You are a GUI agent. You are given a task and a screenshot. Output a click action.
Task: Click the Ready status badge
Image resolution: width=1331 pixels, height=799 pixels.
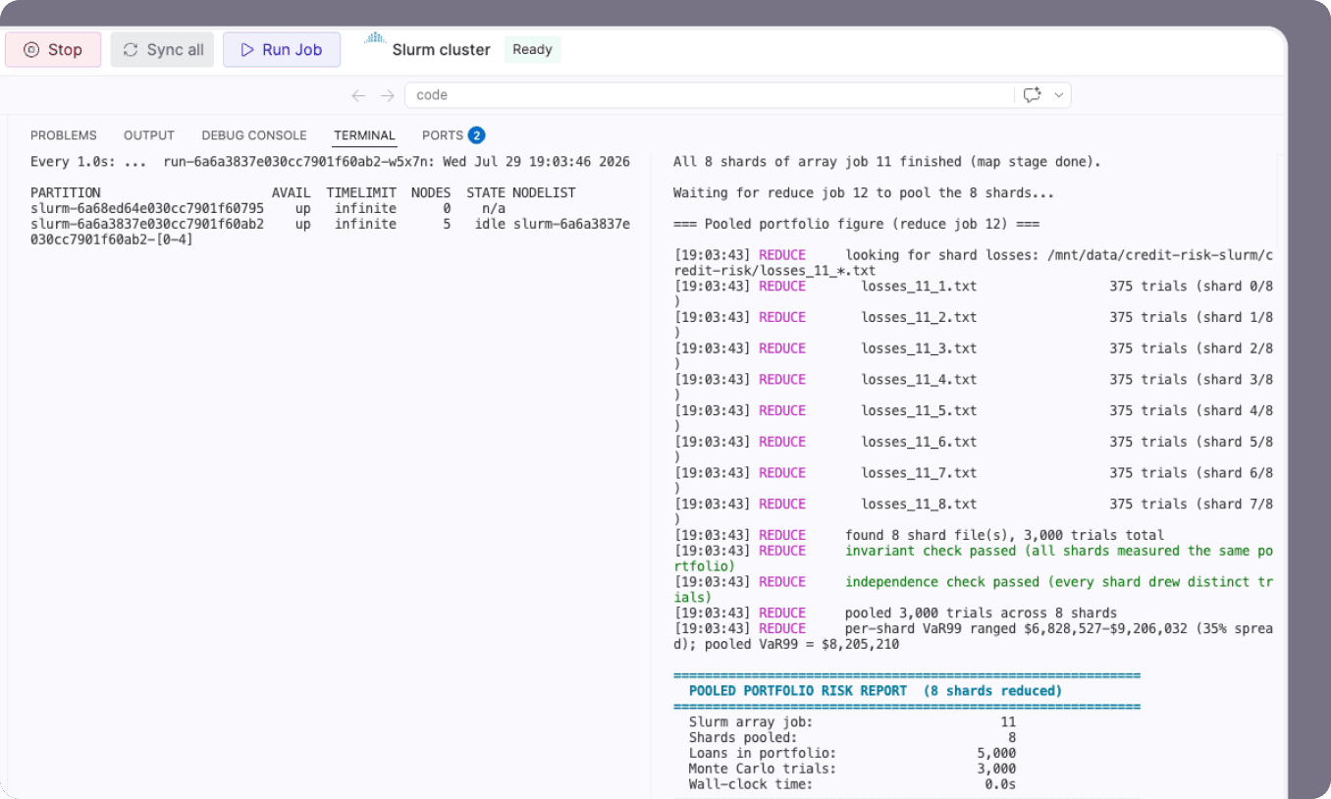532,50
